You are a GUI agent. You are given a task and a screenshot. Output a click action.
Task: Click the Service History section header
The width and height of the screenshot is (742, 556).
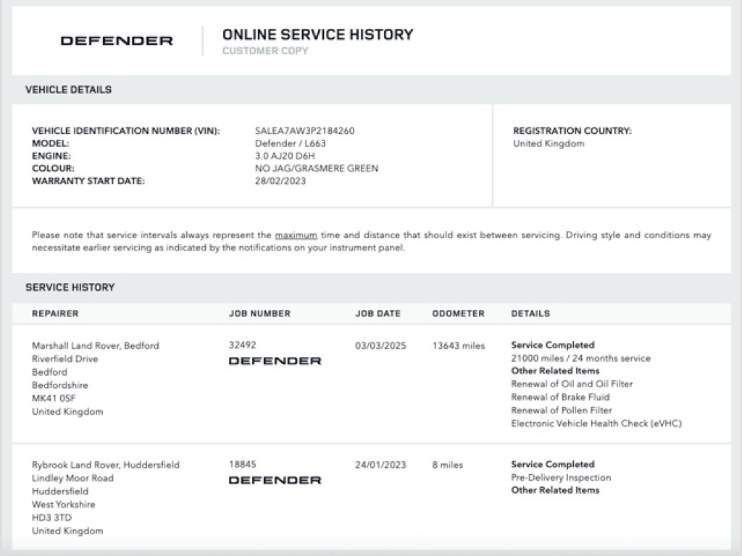(70, 287)
